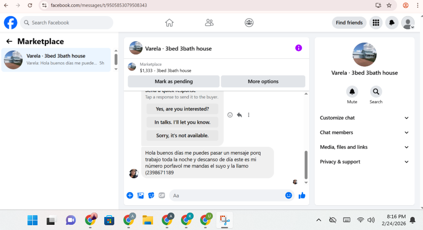The width and height of the screenshot is (423, 230).
Task: Click Find friends button
Action: (349, 23)
